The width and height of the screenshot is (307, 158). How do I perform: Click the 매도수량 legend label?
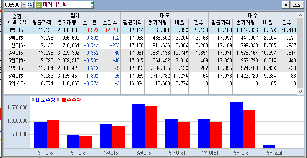pos(46,100)
